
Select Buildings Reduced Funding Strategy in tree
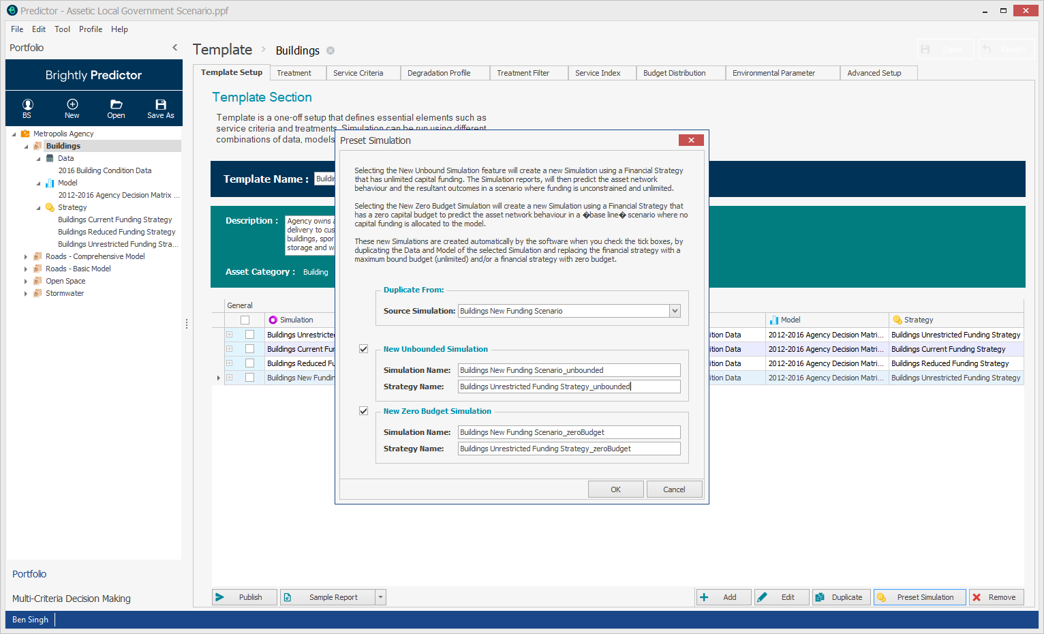(x=117, y=232)
